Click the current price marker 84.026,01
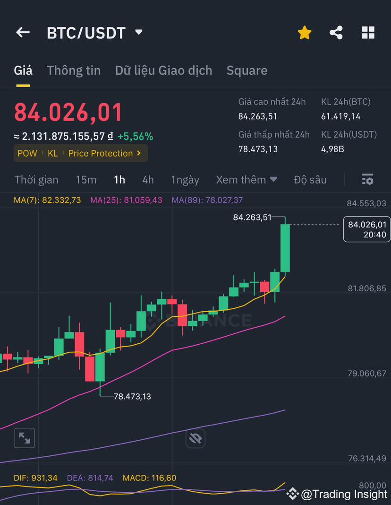Screen dimensions: 391x505 367,229
